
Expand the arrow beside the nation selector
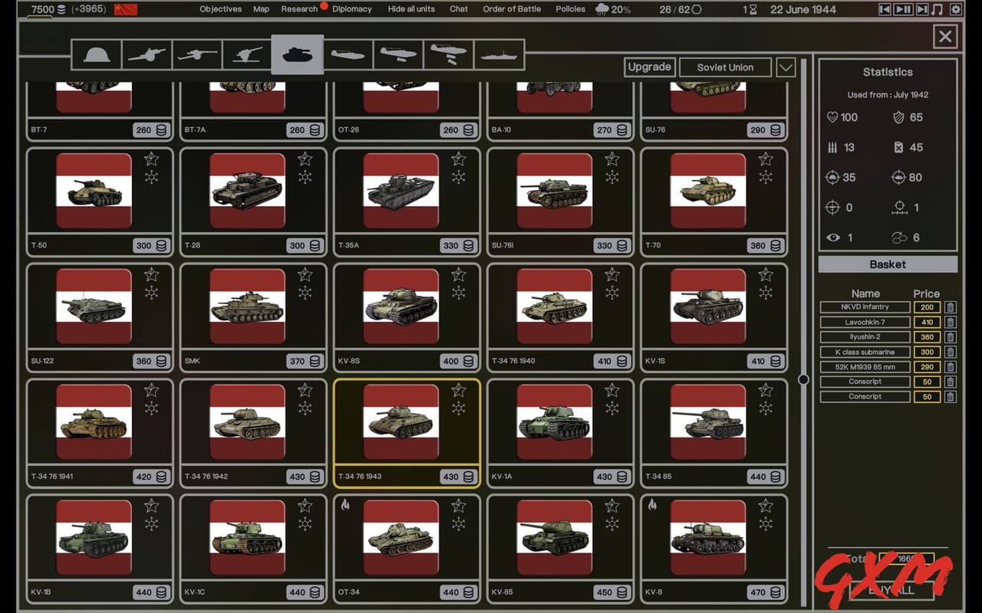(x=785, y=67)
